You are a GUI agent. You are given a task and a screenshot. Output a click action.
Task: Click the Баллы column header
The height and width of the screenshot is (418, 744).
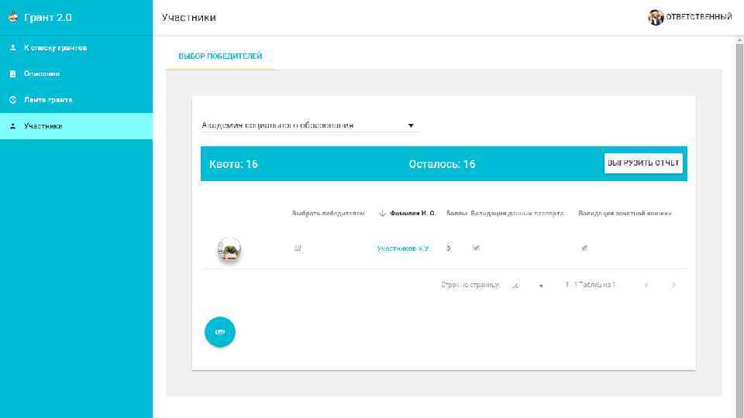click(456, 214)
